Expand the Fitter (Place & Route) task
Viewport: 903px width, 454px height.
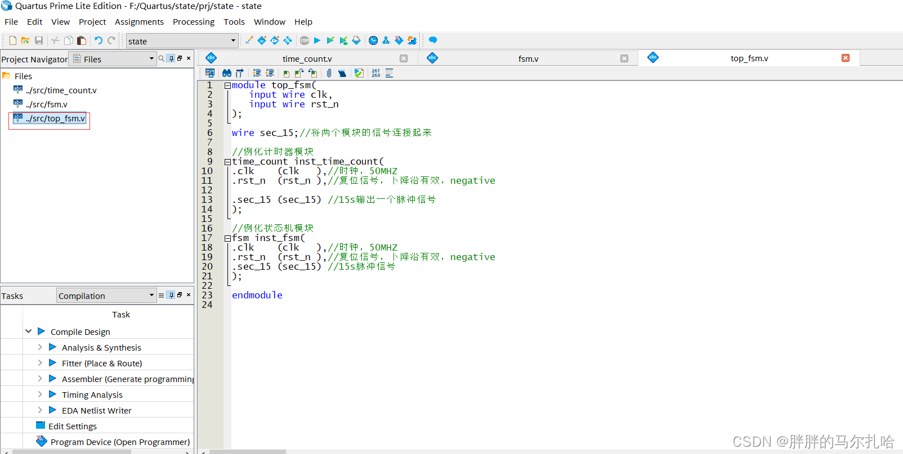40,363
